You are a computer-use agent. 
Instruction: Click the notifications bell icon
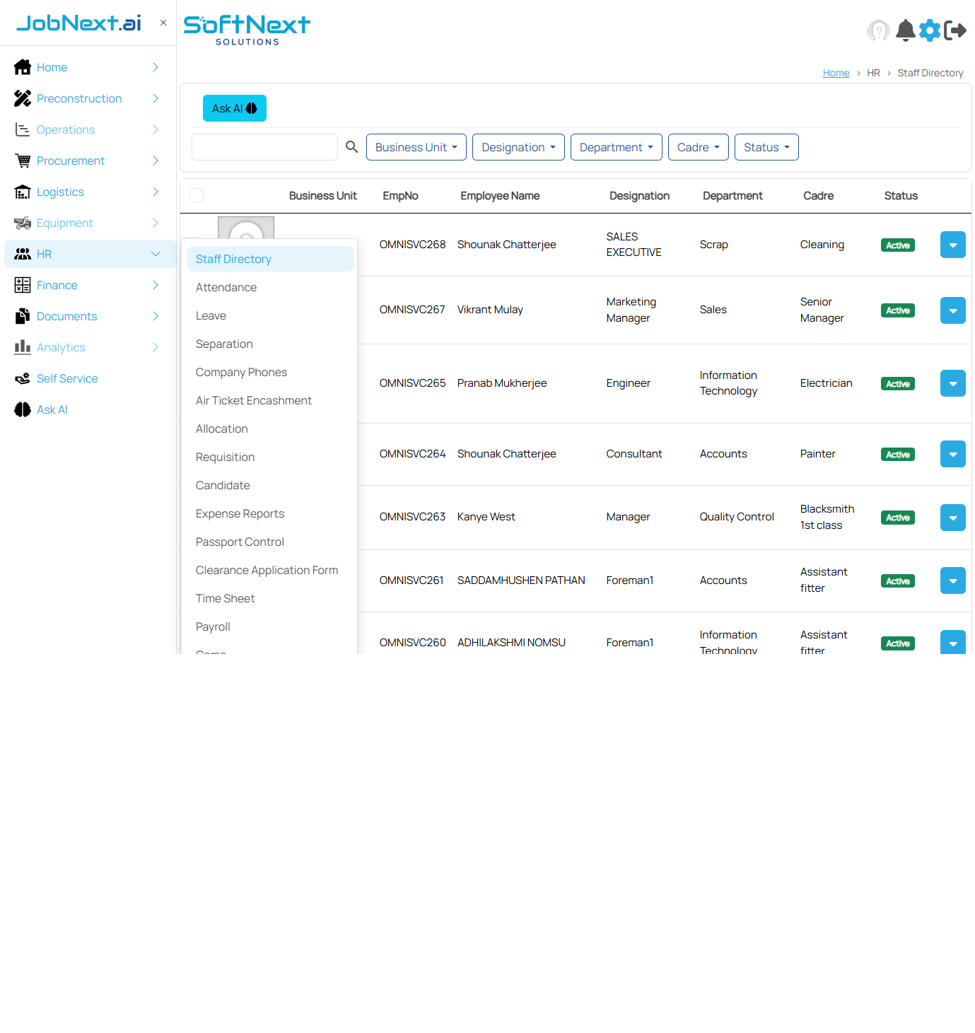click(x=905, y=30)
